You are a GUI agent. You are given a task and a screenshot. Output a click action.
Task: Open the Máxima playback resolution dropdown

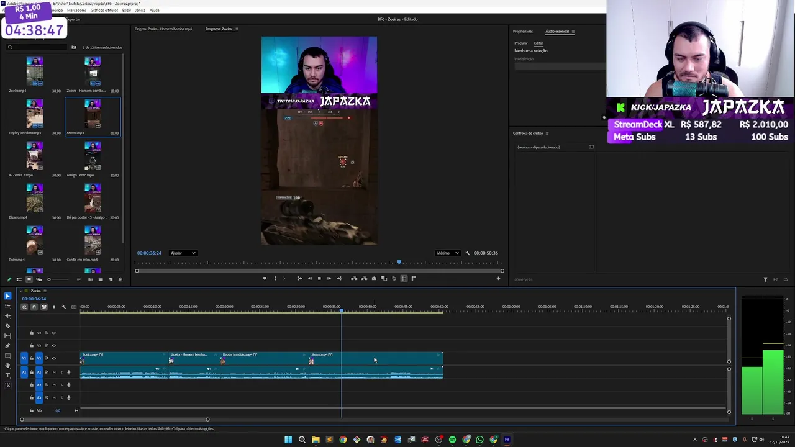pos(448,253)
